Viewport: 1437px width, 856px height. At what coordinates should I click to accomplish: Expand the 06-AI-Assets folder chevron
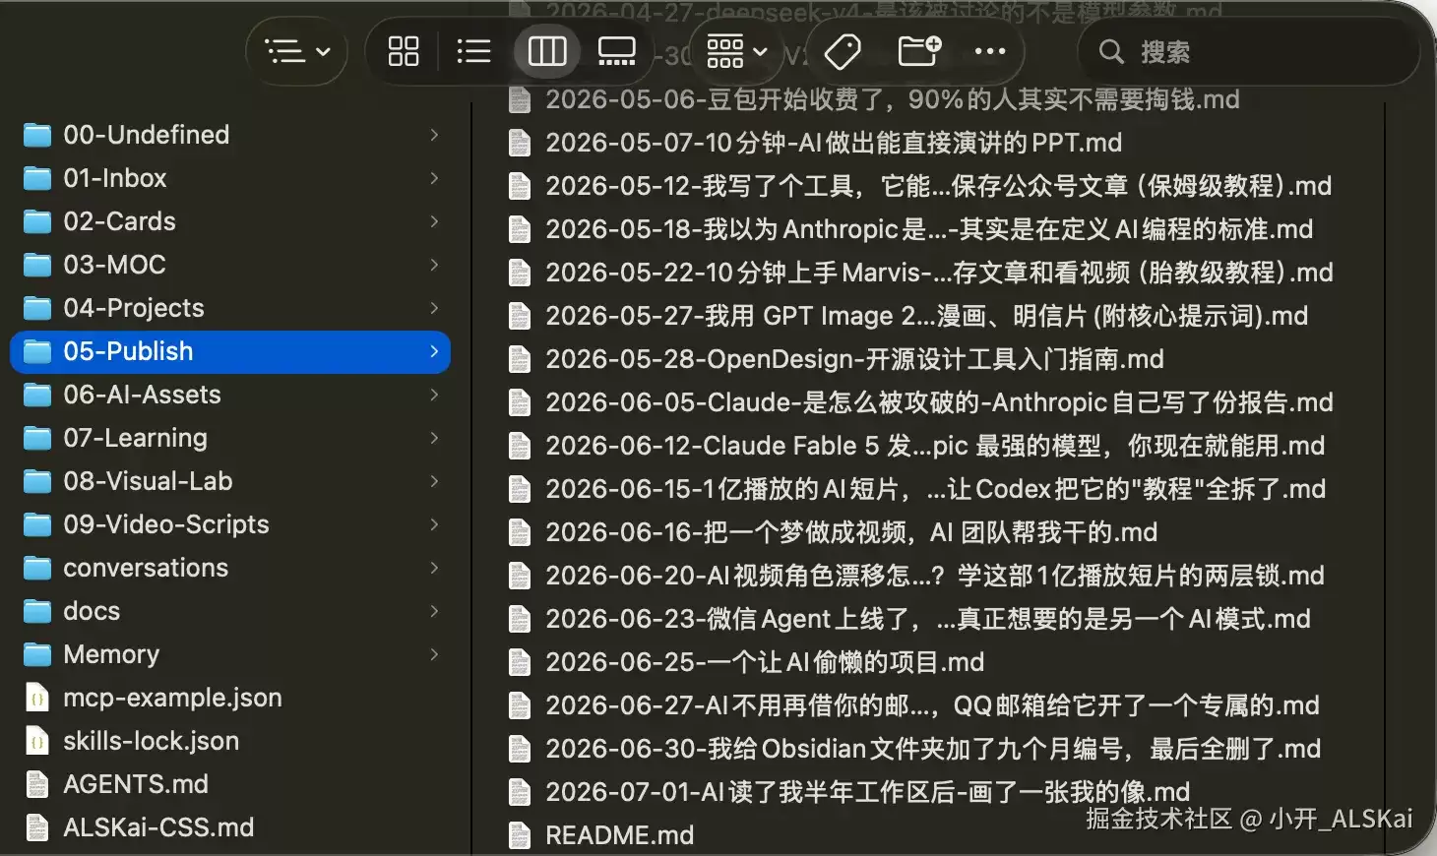click(x=434, y=395)
